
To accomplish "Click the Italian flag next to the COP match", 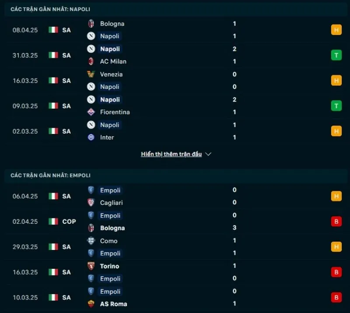I will 53,222.
